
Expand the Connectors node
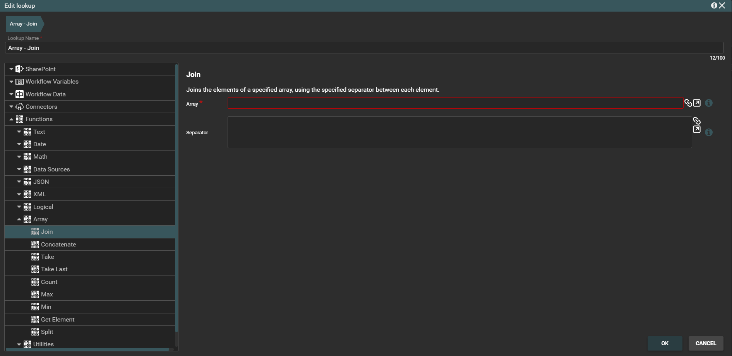[11, 107]
